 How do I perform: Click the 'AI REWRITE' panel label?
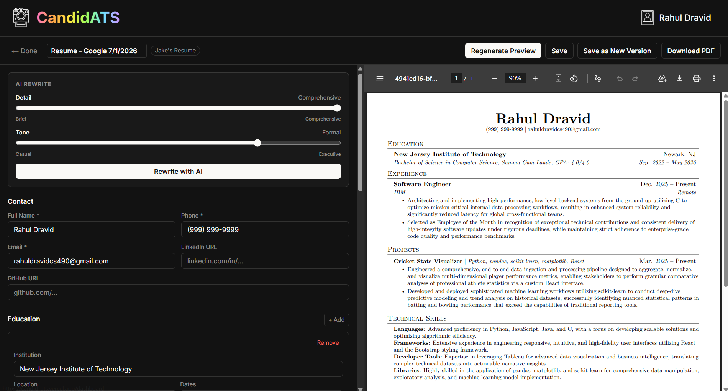(33, 84)
